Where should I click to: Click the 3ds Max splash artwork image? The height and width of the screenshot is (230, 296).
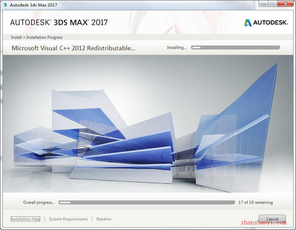pyautogui.click(x=148, y=124)
